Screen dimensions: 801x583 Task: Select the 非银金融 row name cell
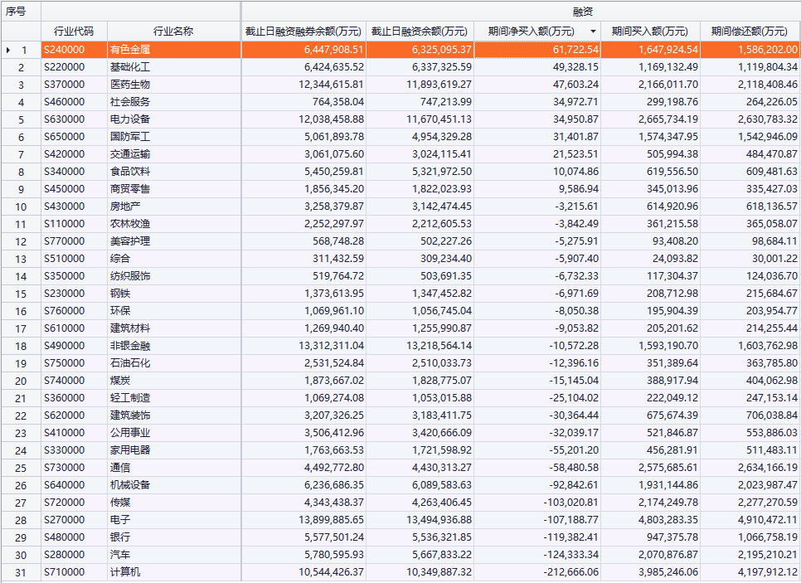click(x=173, y=346)
